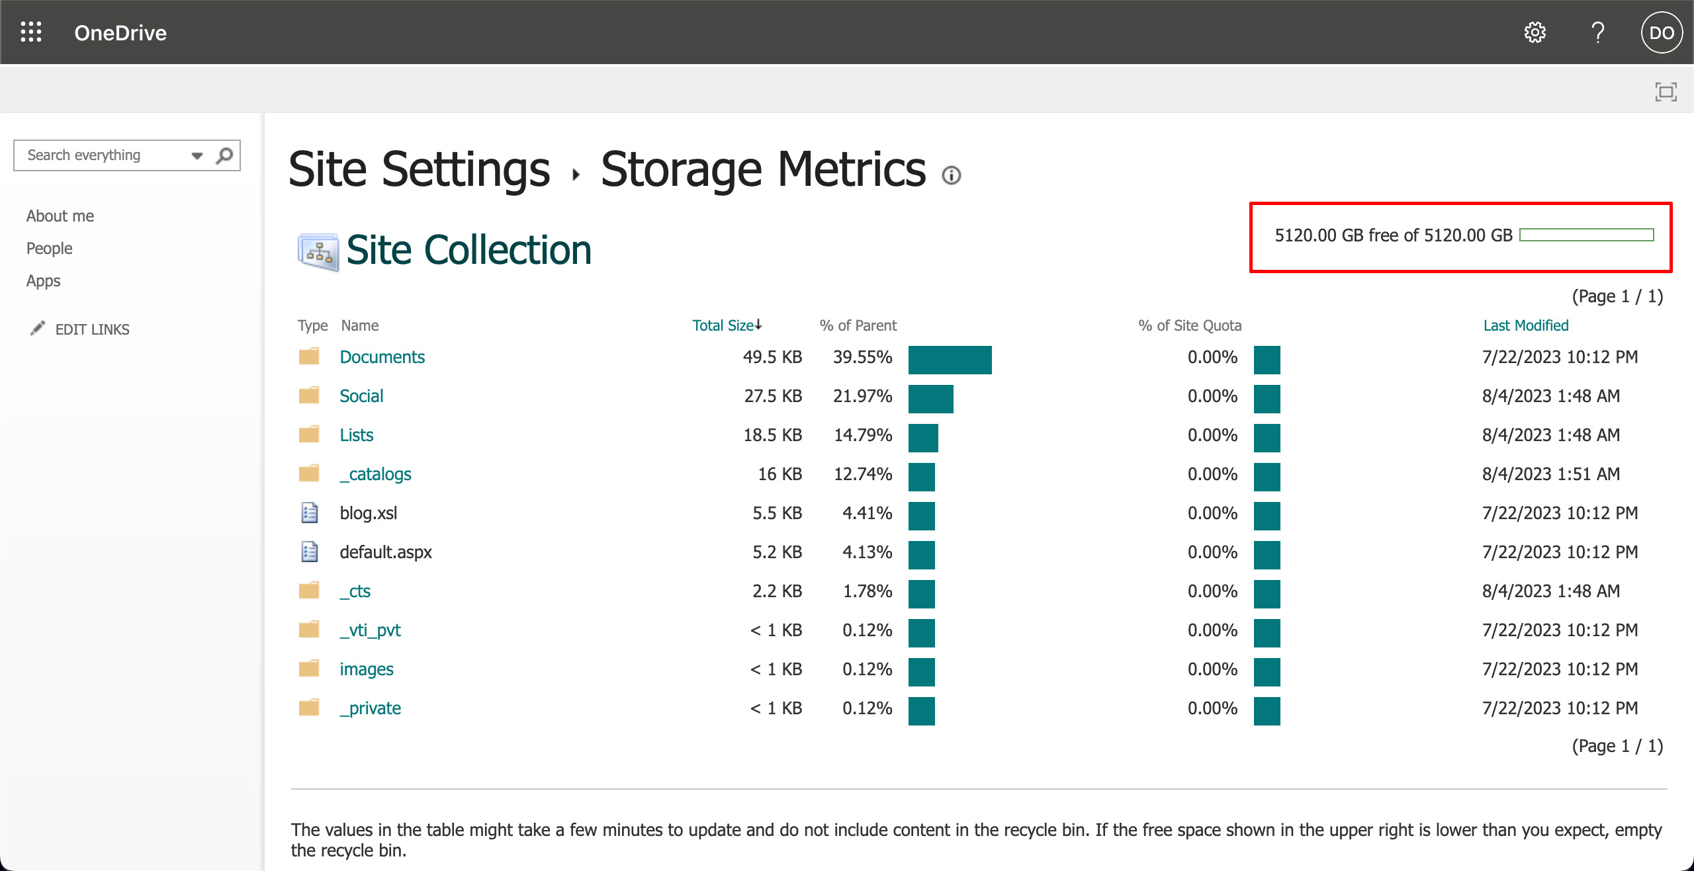Click the Site Settings breadcrumb link
This screenshot has width=1694, height=871.
pos(419,170)
